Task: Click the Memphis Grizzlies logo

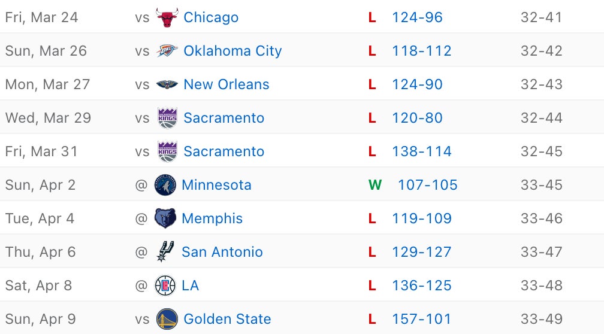Action: click(x=165, y=218)
